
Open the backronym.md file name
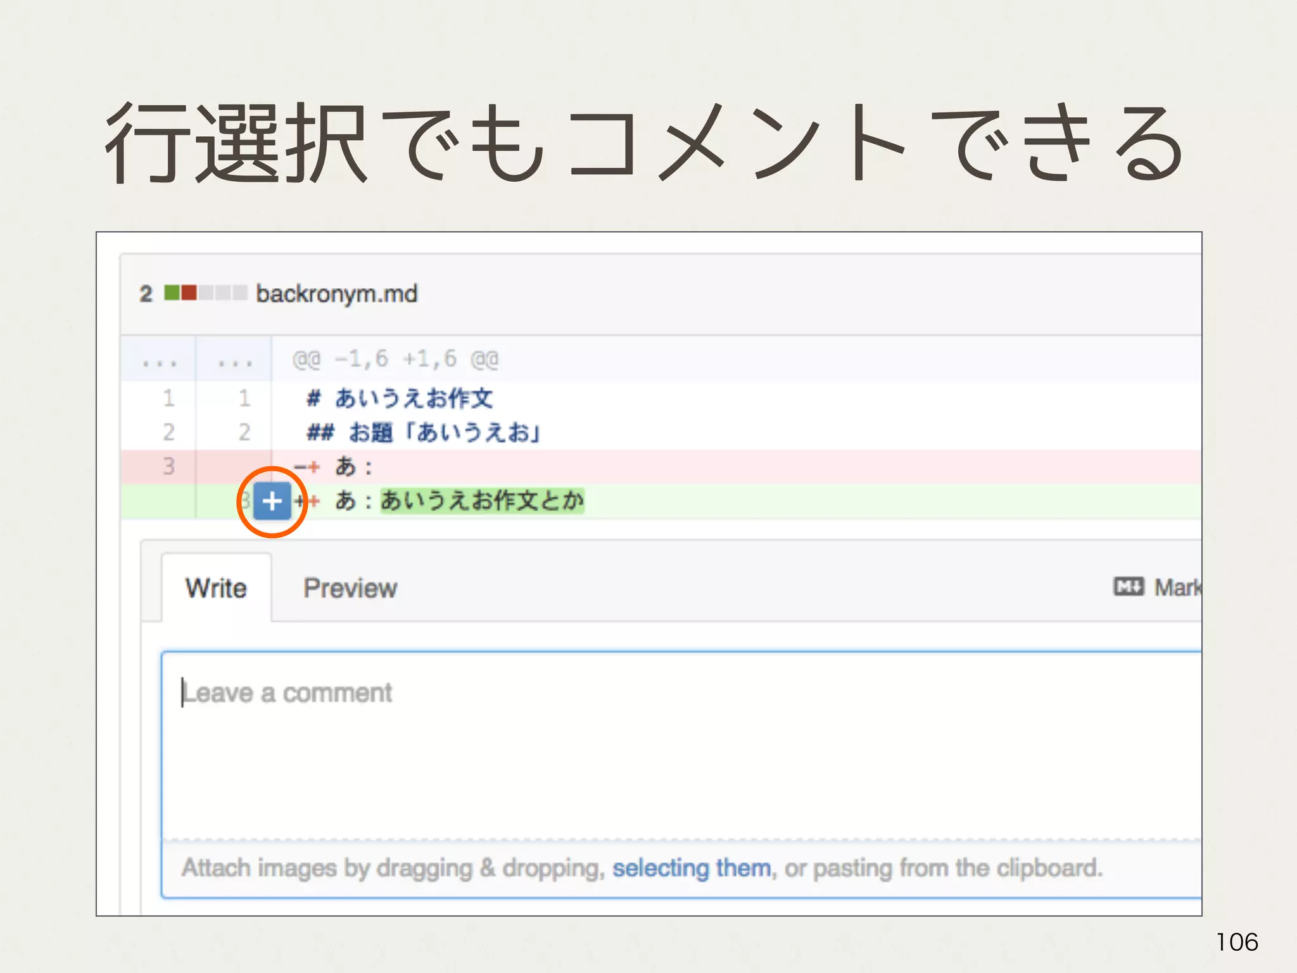336,294
